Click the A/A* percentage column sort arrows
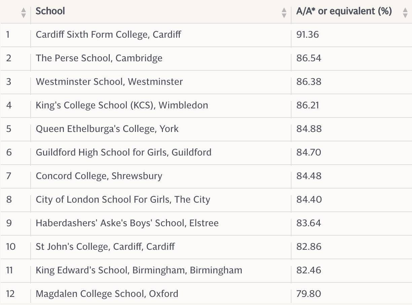 point(405,13)
